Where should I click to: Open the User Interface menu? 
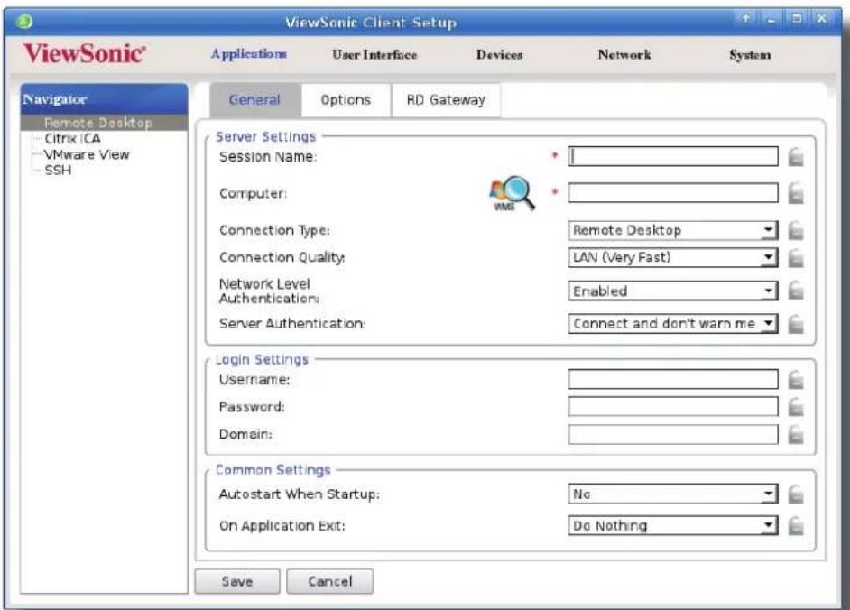pos(374,55)
